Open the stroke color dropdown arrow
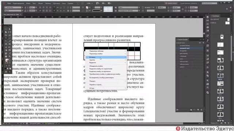This screenshot has height=131, width=234. 102,11
